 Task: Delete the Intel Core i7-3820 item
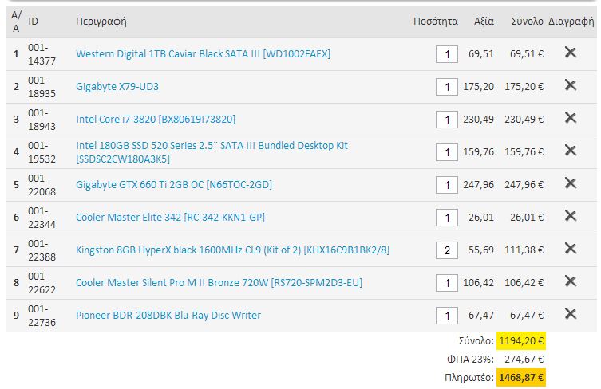(571, 118)
